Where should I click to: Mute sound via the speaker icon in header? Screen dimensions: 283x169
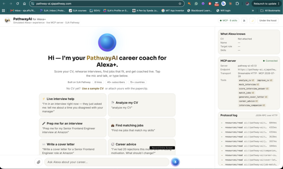(x=244, y=21)
